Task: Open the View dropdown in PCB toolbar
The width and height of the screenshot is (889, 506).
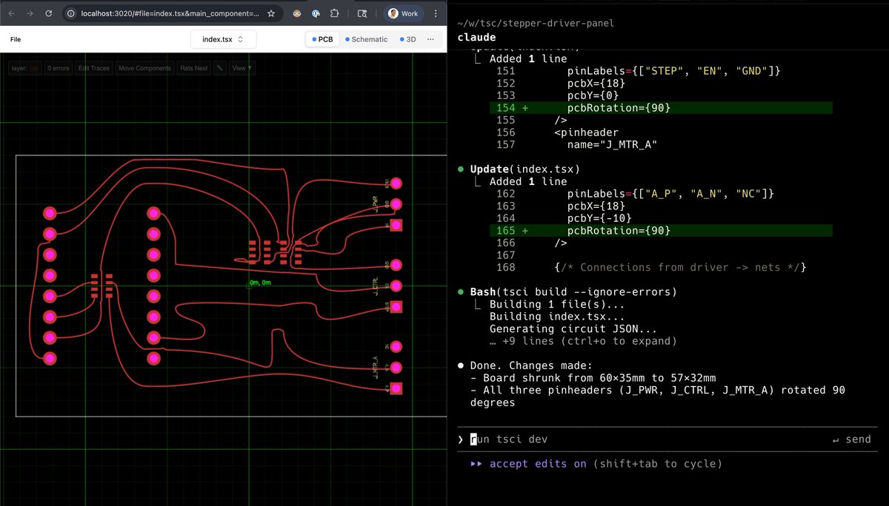Action: coord(242,68)
